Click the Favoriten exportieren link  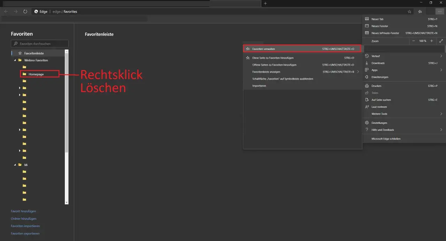point(25,234)
